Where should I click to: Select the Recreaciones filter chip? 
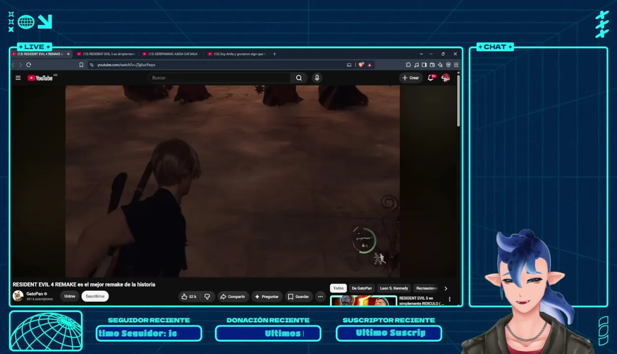point(427,289)
